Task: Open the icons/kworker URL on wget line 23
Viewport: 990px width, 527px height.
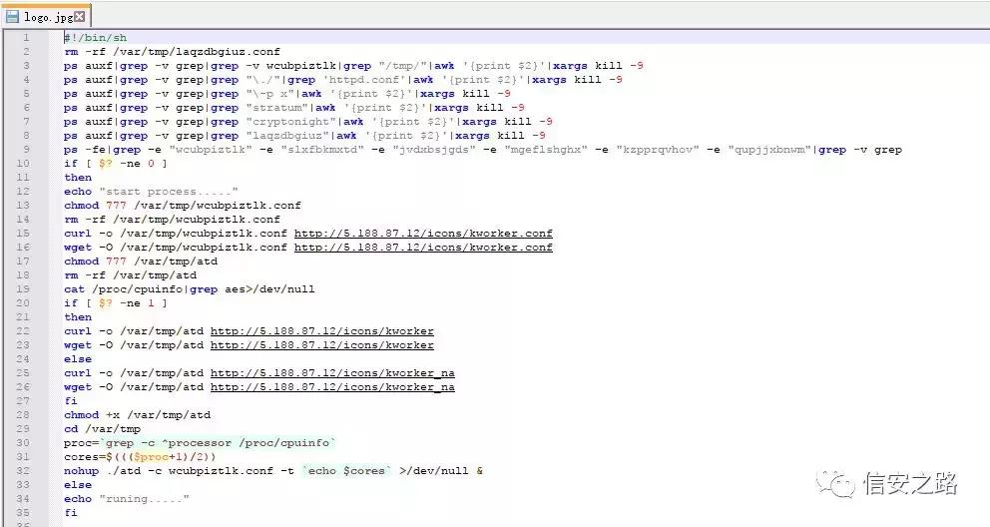Action: tap(322, 345)
